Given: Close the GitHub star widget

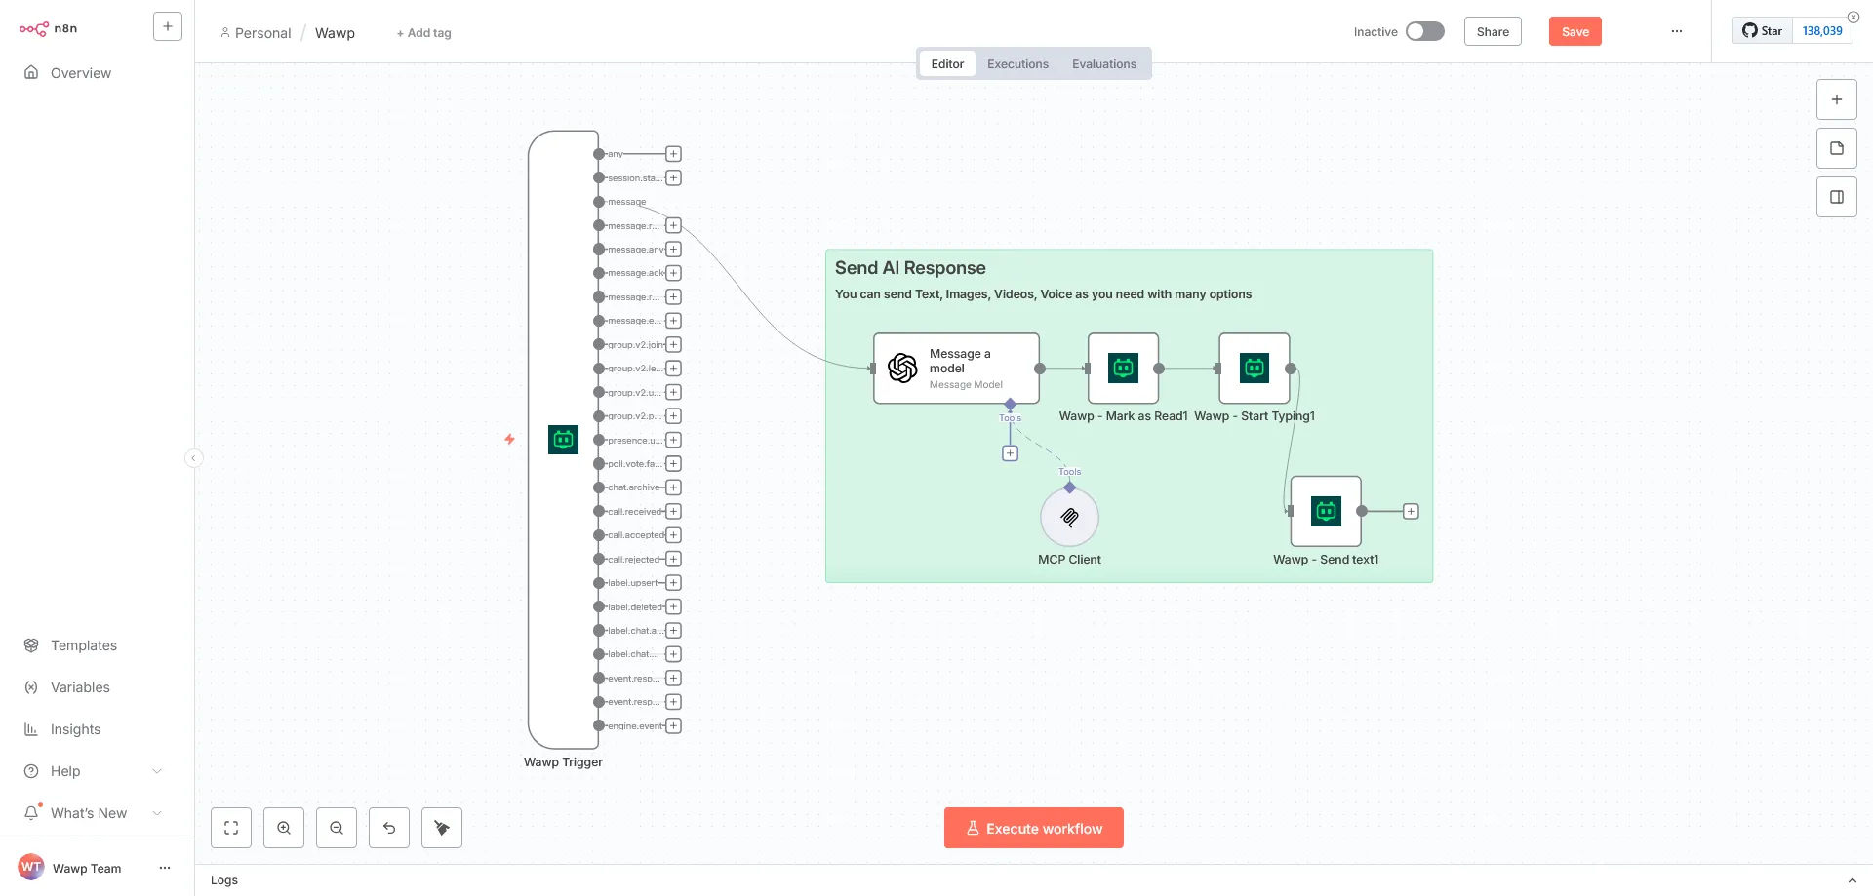Looking at the screenshot, I should 1853,17.
